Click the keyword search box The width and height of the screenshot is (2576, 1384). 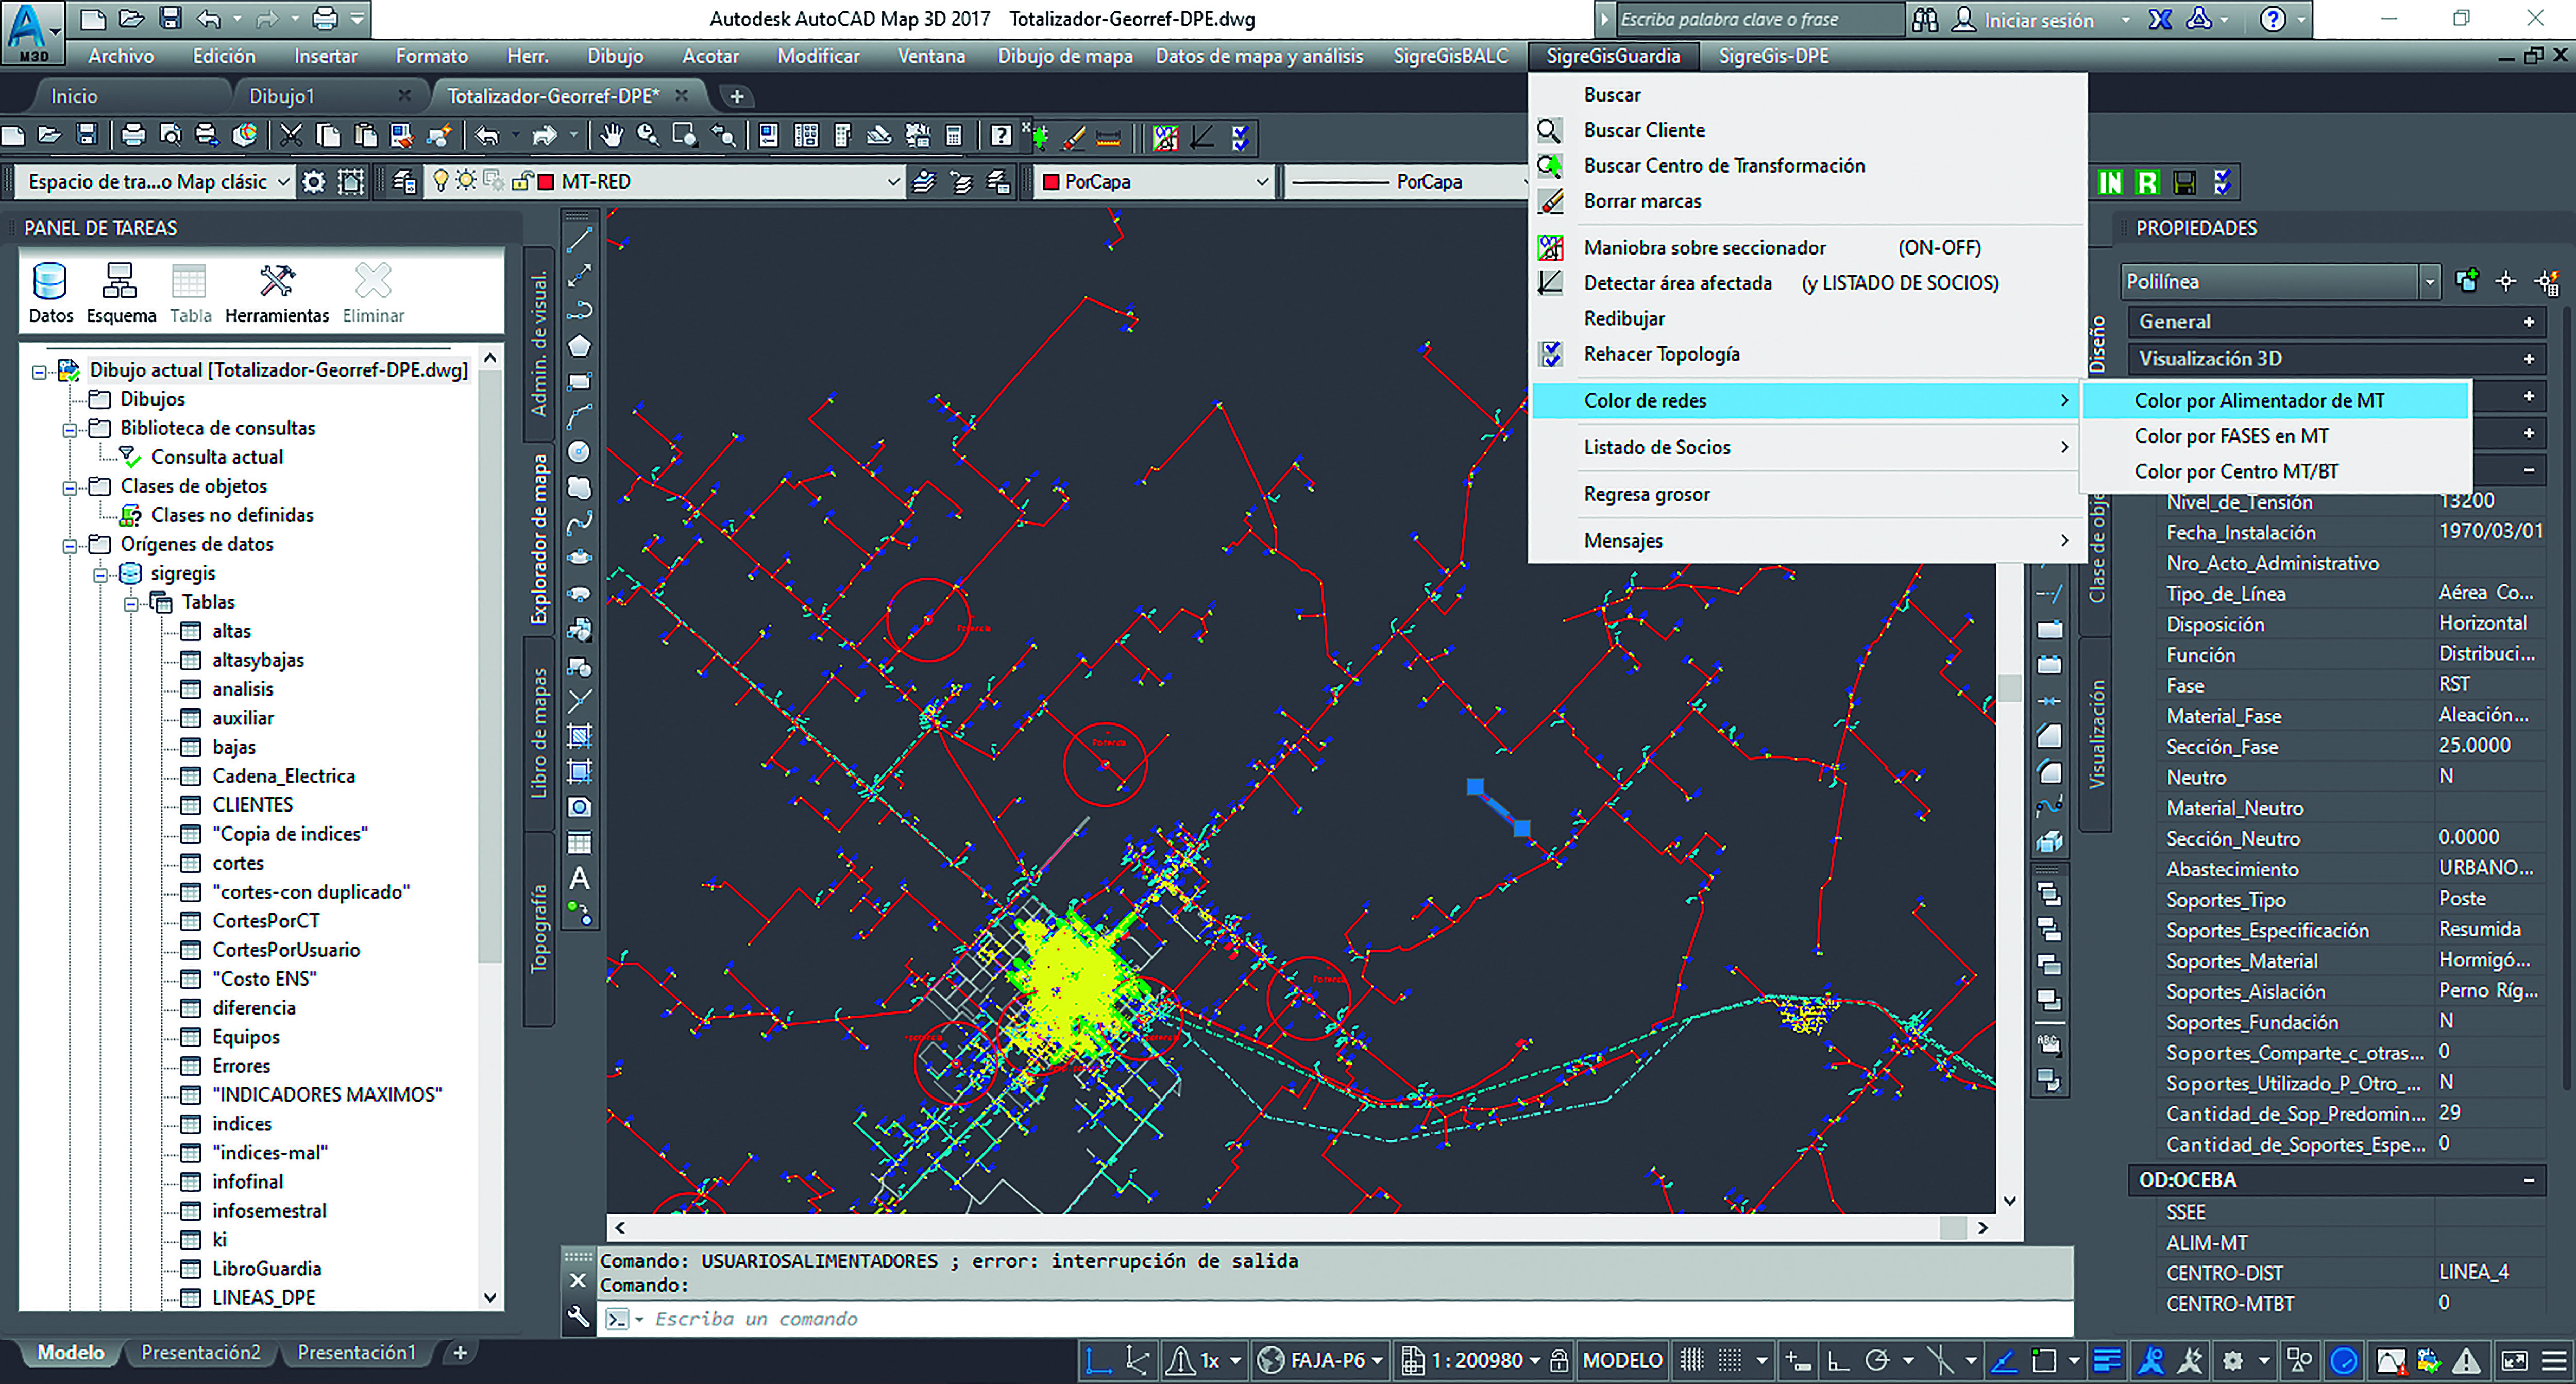[x=1760, y=20]
